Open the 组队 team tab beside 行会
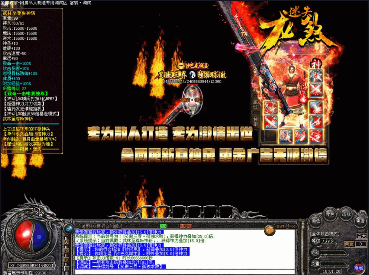Screen dimensions: 369x275 (117, 226)
